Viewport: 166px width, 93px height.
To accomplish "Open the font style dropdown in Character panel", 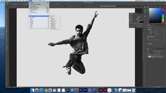I will coord(140,17).
